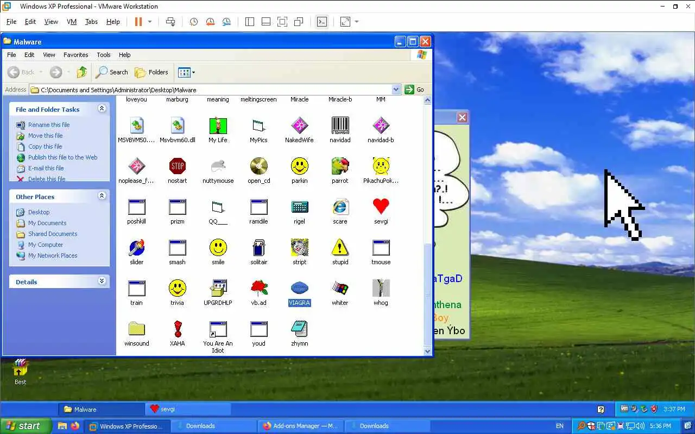The height and width of the screenshot is (434, 695).
Task: Click Publish this file to the Web
Action: click(63, 157)
